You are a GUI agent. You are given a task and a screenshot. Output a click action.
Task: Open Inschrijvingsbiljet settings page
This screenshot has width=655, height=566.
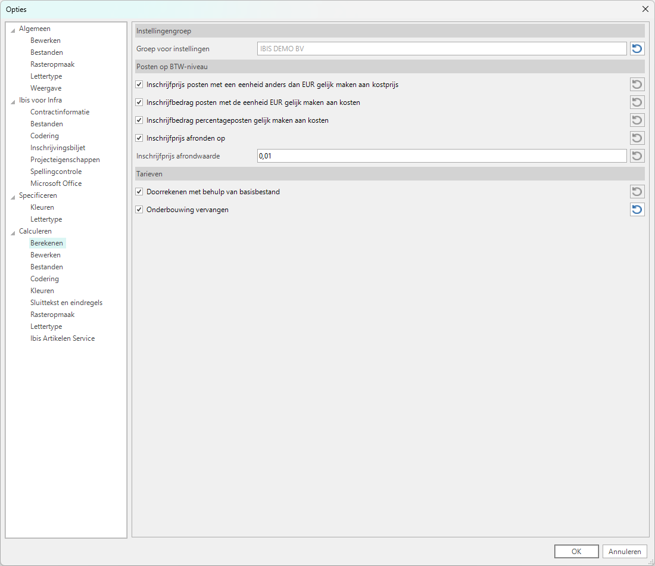[58, 148]
